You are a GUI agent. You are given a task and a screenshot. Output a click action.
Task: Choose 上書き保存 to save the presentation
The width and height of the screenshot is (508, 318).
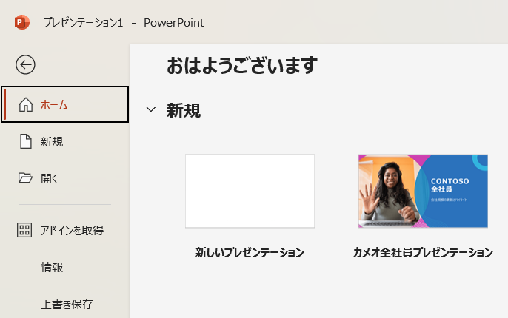65,304
